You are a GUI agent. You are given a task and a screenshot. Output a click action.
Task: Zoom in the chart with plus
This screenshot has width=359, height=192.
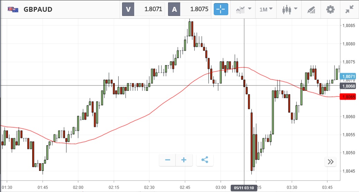coord(184,160)
